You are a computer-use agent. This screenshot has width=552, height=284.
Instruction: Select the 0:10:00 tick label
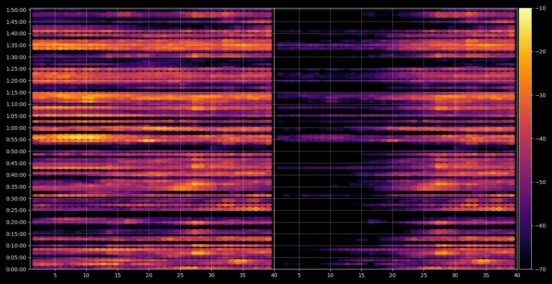17,246
